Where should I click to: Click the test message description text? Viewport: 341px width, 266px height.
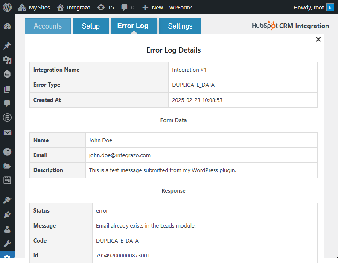[163, 170]
